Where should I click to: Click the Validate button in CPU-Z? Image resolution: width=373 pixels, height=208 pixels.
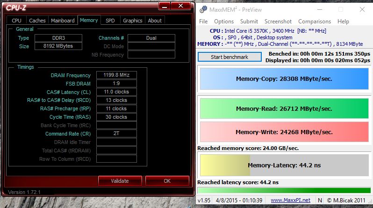tap(120, 181)
